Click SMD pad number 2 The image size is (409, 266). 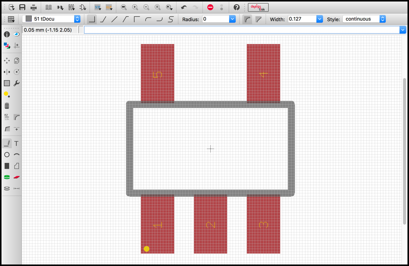(x=210, y=224)
